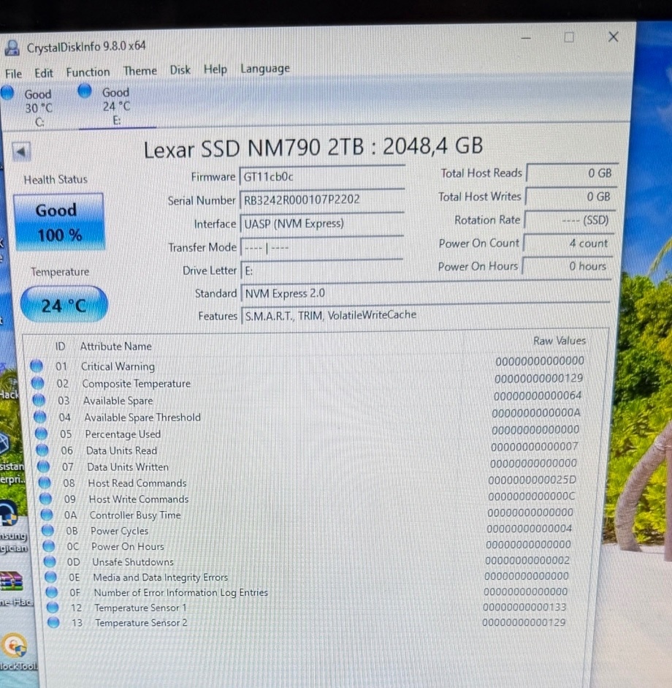Open the Function menu
The image size is (672, 688).
pos(88,72)
